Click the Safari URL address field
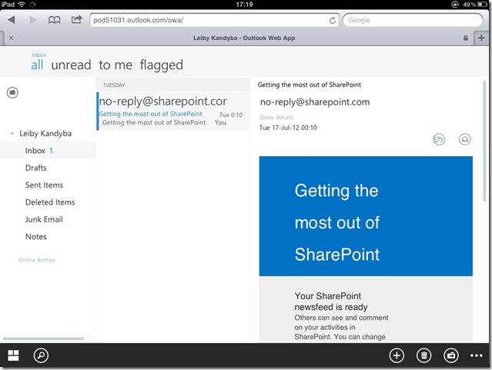 tap(214, 20)
